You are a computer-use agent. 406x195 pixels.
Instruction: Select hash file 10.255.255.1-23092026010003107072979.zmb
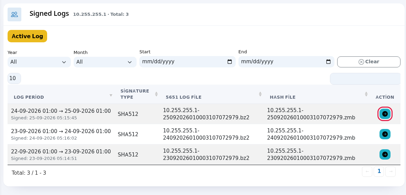click(311, 154)
